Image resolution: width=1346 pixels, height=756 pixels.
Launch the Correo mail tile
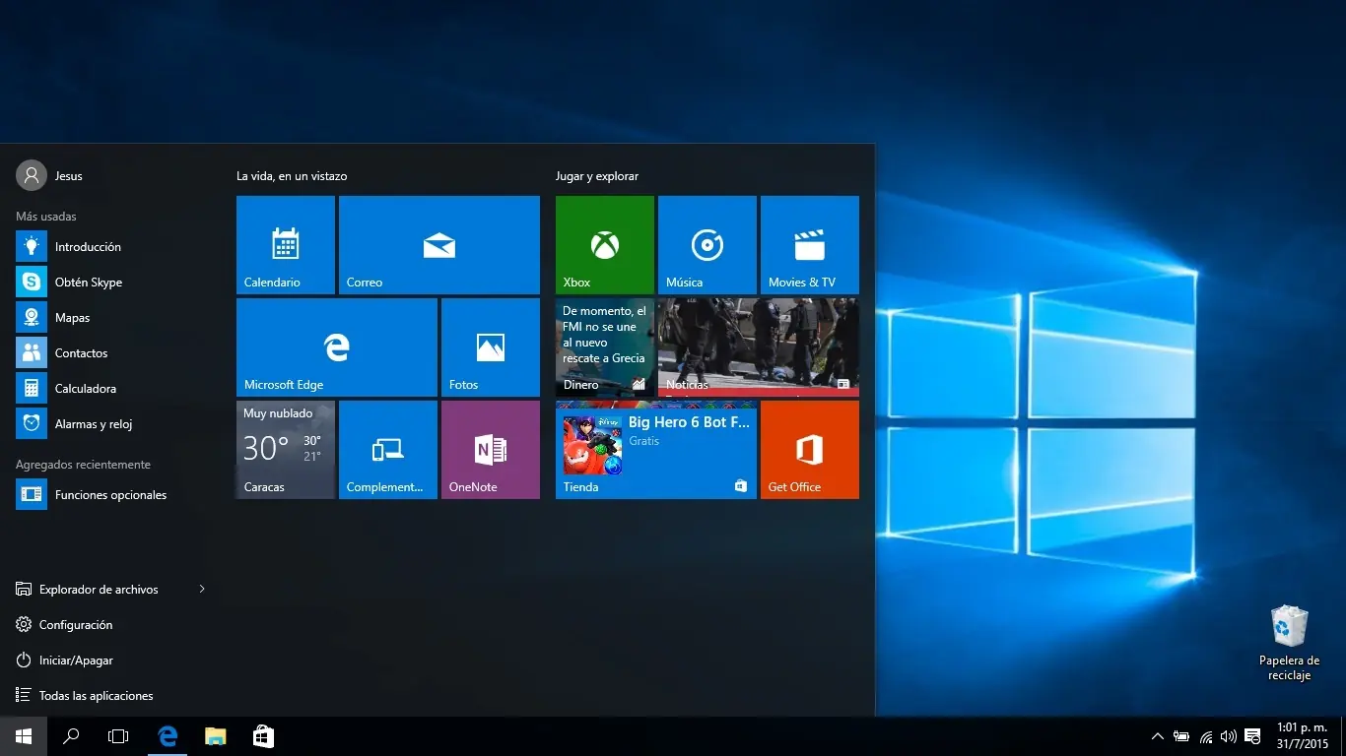coord(438,244)
